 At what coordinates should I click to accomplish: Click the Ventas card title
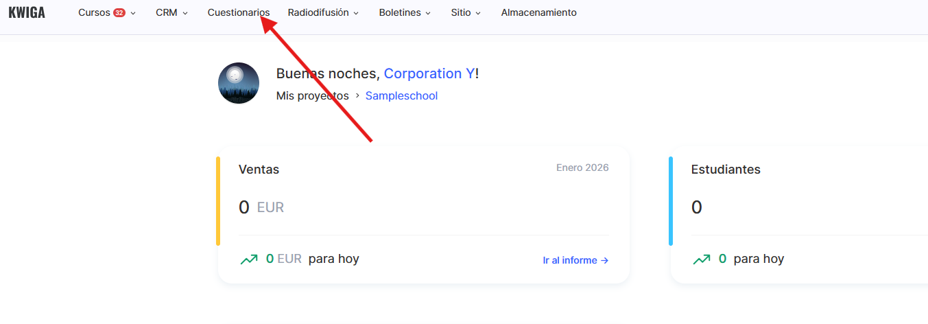pyautogui.click(x=259, y=170)
